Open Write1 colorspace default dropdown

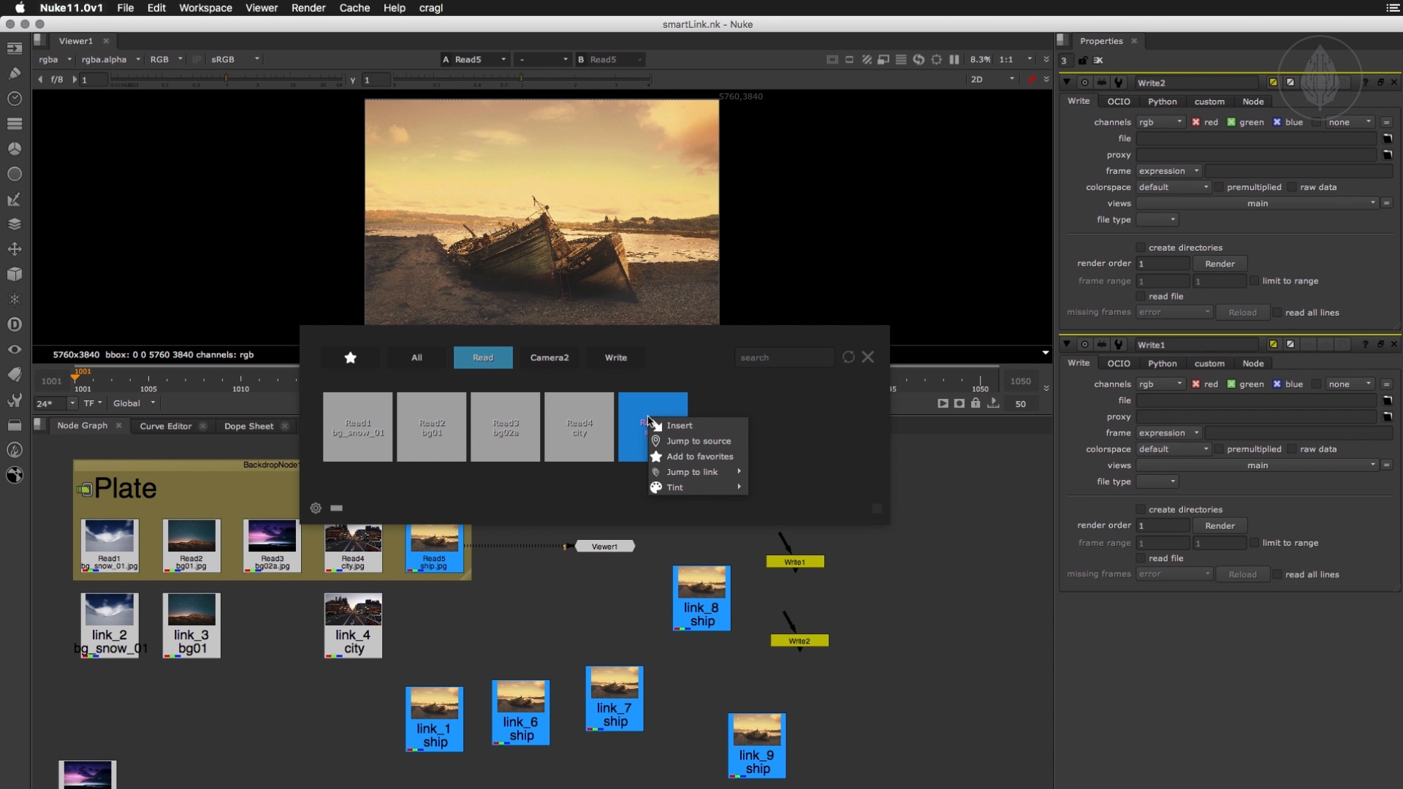[x=1174, y=449]
